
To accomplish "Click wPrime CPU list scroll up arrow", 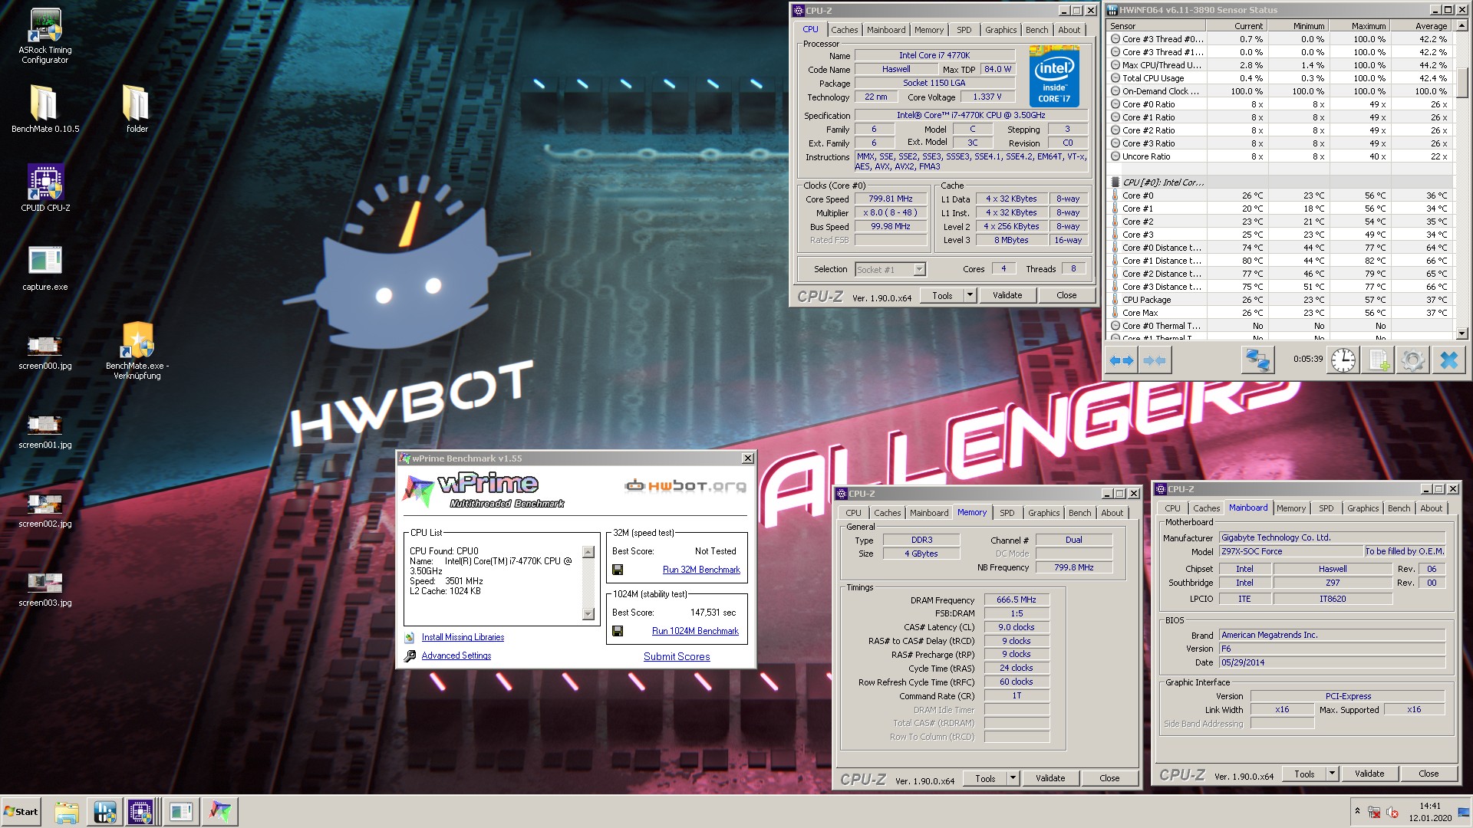I will coord(588,552).
